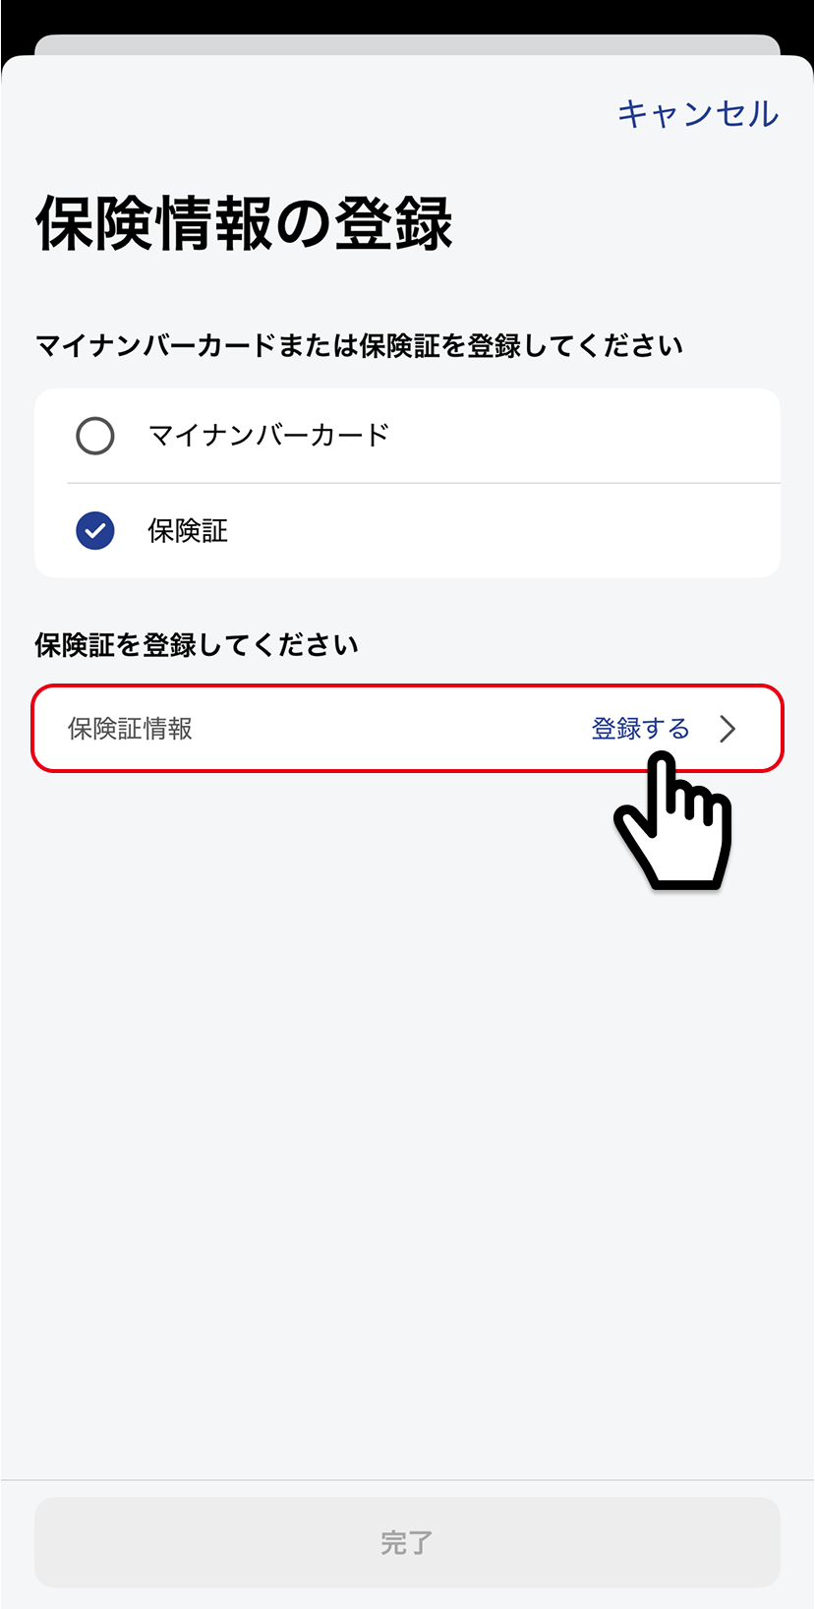Click the white checkmark icon in 保険証 radio

[x=95, y=531]
